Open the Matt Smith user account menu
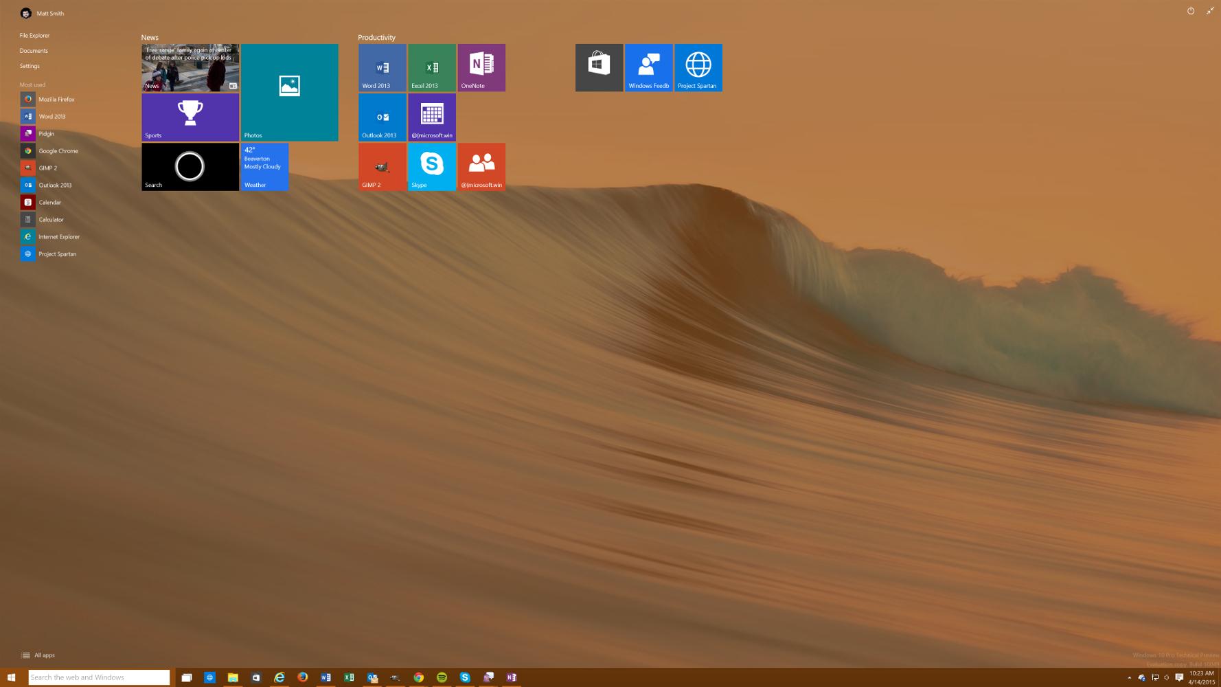This screenshot has height=687, width=1221. click(43, 13)
